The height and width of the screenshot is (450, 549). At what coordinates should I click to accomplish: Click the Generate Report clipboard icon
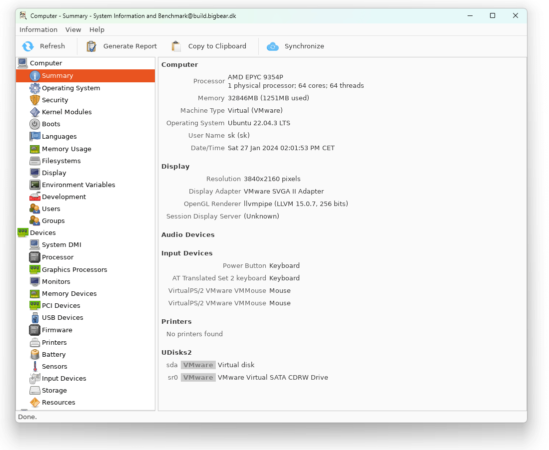coord(91,46)
